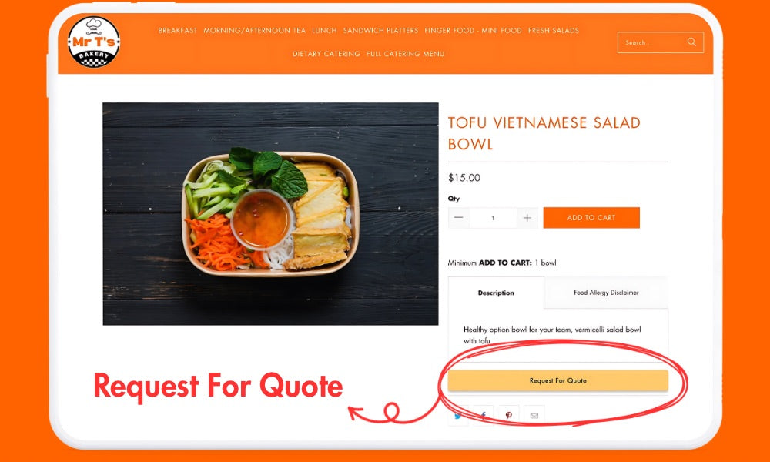
Task: Click the Mr T's Bakery logo
Action: coord(93,42)
